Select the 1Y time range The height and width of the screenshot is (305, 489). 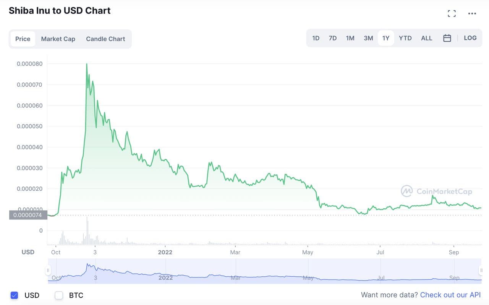point(386,38)
